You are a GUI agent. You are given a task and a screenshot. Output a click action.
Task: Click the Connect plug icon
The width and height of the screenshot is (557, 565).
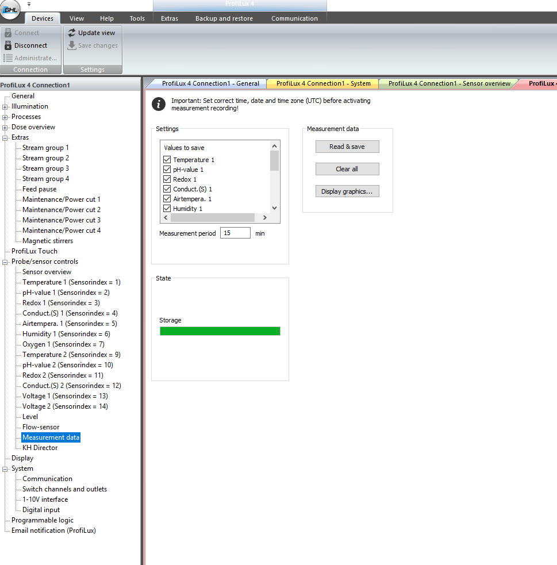tap(8, 33)
